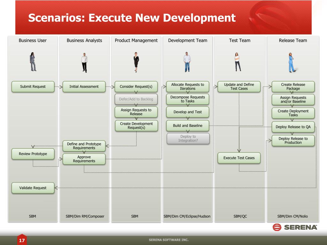Click the Product Management person figure

136,62
